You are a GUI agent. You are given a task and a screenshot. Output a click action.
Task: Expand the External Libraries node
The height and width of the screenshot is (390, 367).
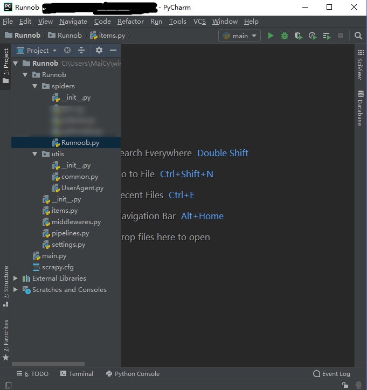point(16,278)
